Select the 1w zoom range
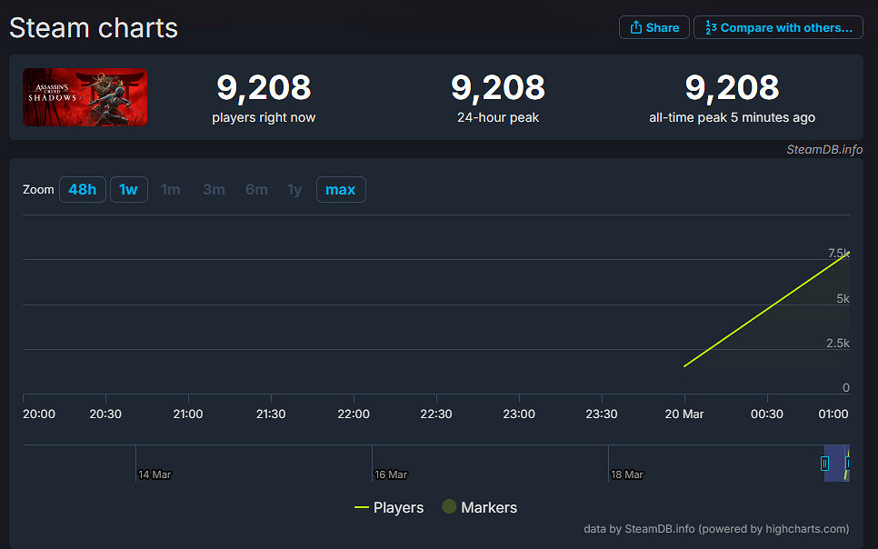878x549 pixels. [129, 189]
